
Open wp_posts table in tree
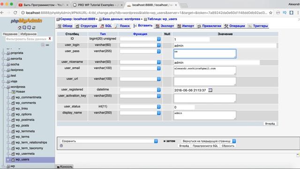22,125
